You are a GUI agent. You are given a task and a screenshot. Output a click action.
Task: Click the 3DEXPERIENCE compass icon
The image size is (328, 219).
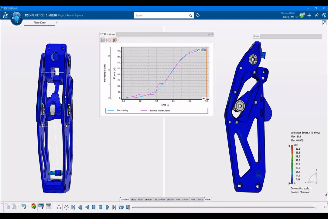pos(17,18)
